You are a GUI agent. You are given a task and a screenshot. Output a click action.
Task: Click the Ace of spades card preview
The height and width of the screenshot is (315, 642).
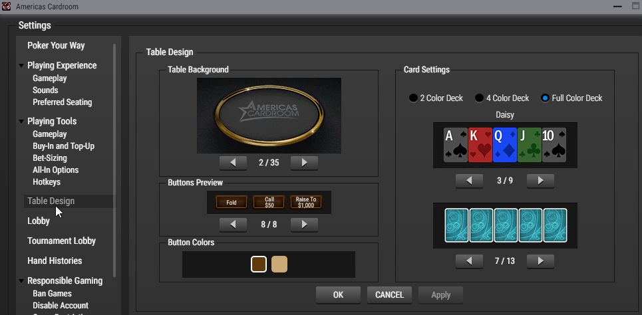coord(456,145)
